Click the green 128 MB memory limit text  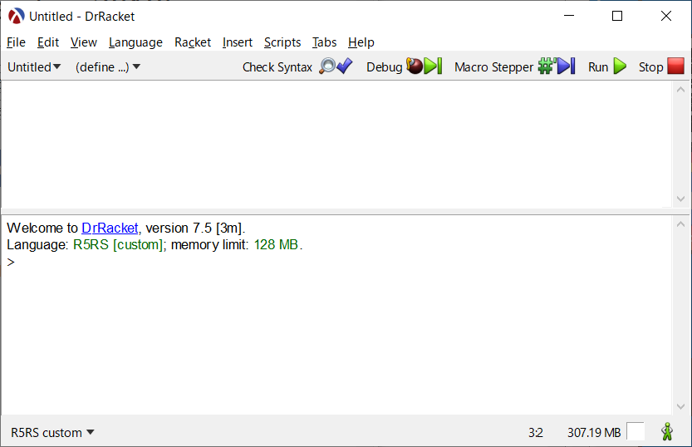tap(276, 244)
